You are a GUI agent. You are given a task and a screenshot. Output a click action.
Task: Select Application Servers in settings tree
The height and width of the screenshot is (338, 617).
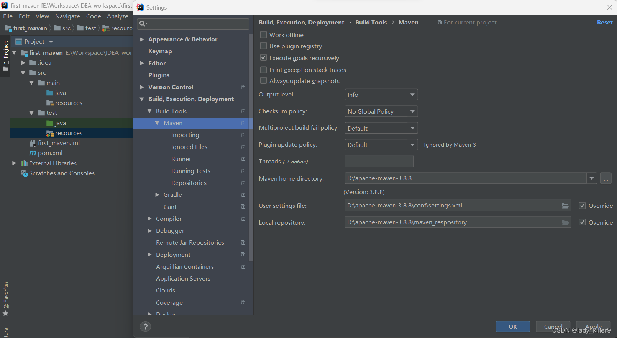[183, 279]
